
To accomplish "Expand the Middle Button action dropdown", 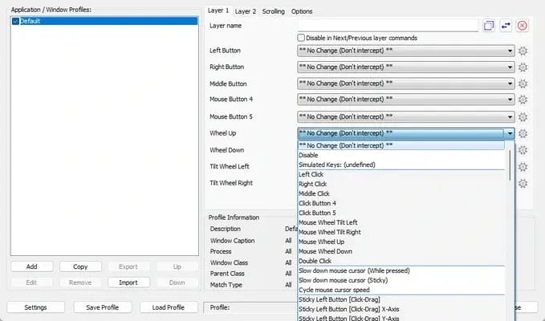I will click(x=510, y=83).
